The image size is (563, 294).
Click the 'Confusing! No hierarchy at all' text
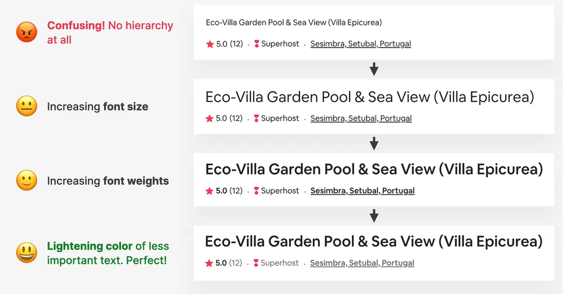coord(110,32)
